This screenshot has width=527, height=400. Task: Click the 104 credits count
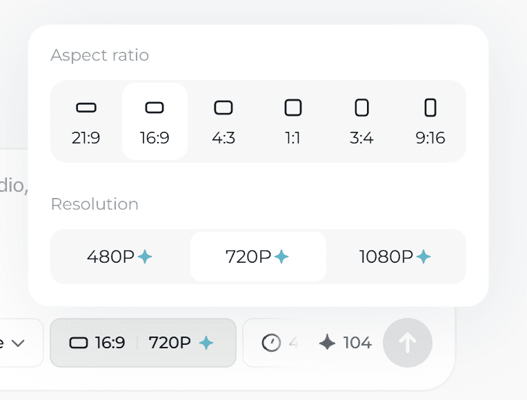[x=357, y=343]
